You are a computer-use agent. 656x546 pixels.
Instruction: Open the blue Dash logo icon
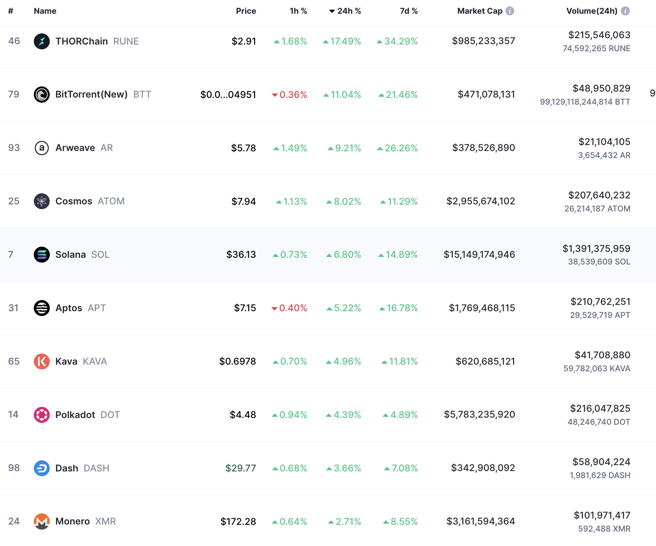click(x=42, y=468)
